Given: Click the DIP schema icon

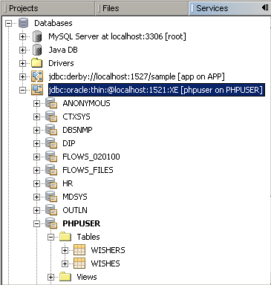Looking at the screenshot, I should (51, 143).
